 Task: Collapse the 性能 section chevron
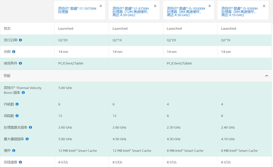tap(266, 76)
